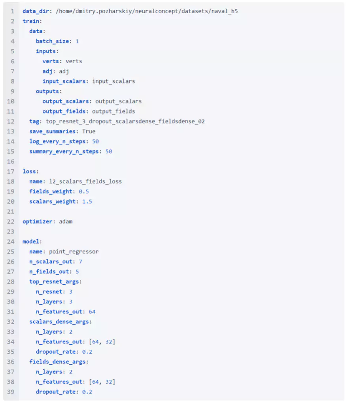Select the l2_scalars_fields_loss value
This screenshot has height=405, width=348.
point(85,182)
